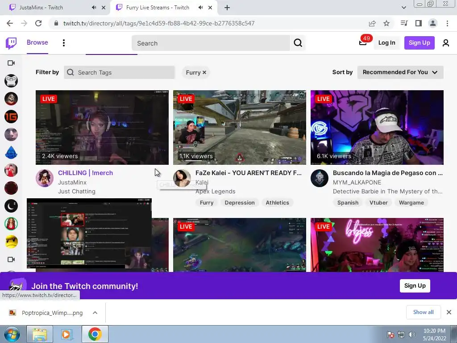Open the Windows Start menu
This screenshot has height=343, width=457.
coord(12,334)
